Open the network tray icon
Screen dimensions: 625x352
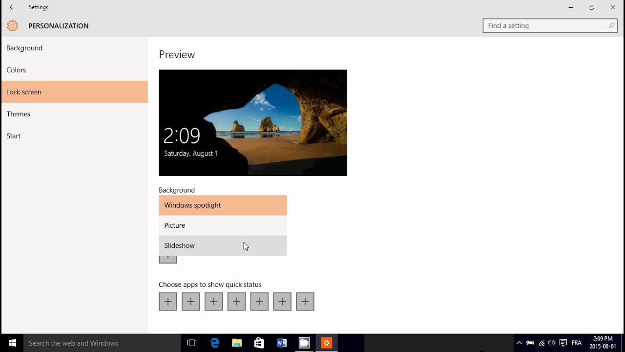point(542,343)
